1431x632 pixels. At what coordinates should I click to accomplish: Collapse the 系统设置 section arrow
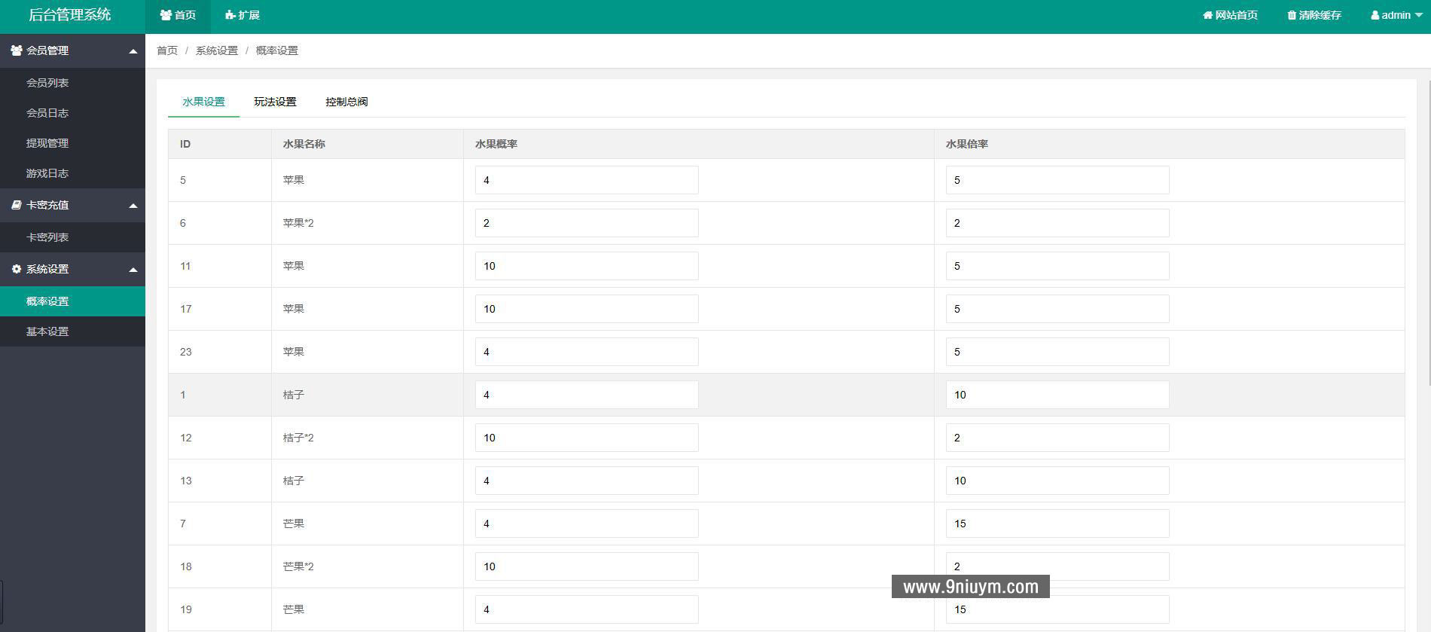133,270
